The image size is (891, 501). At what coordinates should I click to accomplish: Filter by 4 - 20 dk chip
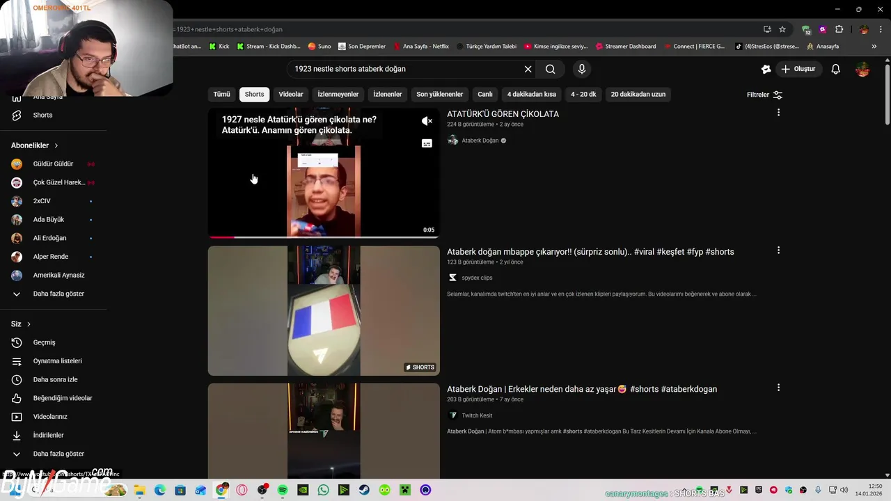point(583,95)
